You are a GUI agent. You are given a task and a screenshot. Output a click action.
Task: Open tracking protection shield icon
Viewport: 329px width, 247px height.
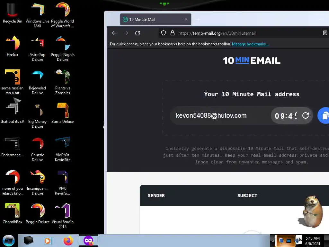[x=164, y=33]
